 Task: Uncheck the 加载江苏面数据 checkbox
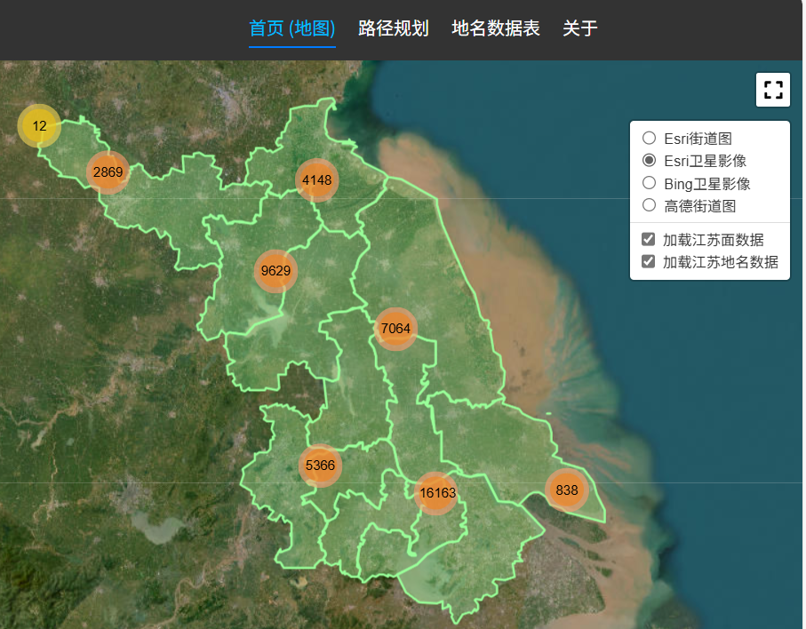[x=649, y=239]
